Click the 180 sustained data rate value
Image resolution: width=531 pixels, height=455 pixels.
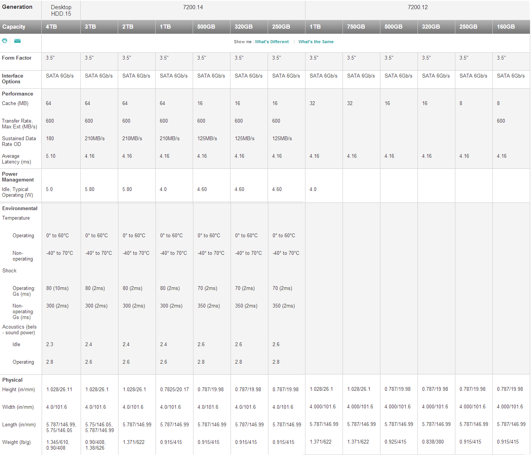click(x=50, y=138)
